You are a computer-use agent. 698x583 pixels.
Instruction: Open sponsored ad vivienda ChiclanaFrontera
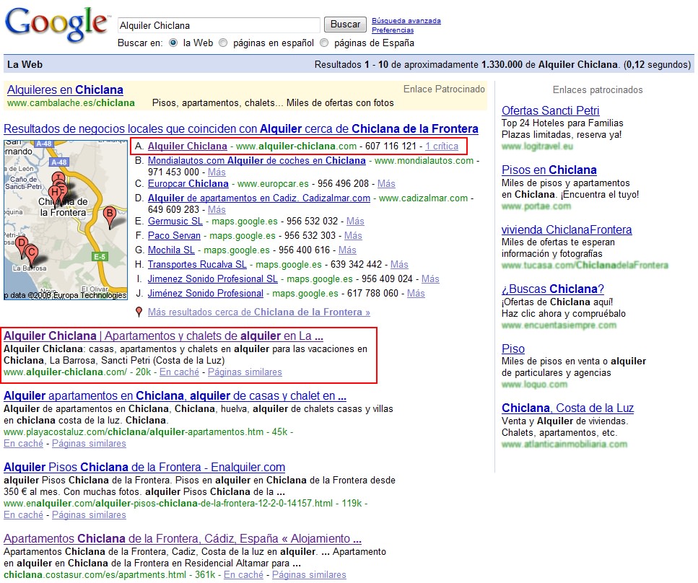567,229
